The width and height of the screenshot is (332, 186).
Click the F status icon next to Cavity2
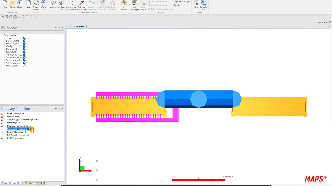coord(24,47)
